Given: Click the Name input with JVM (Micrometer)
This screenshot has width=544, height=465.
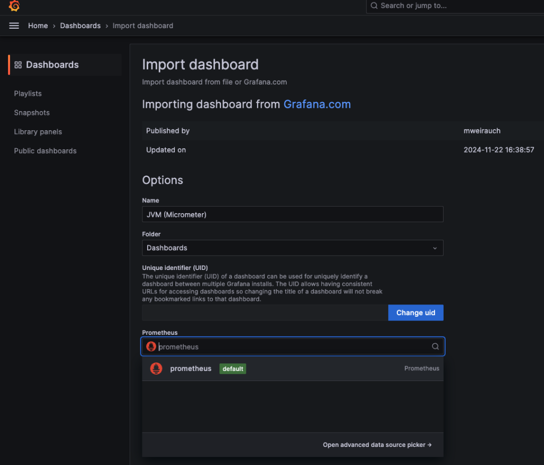Looking at the screenshot, I should [293, 215].
